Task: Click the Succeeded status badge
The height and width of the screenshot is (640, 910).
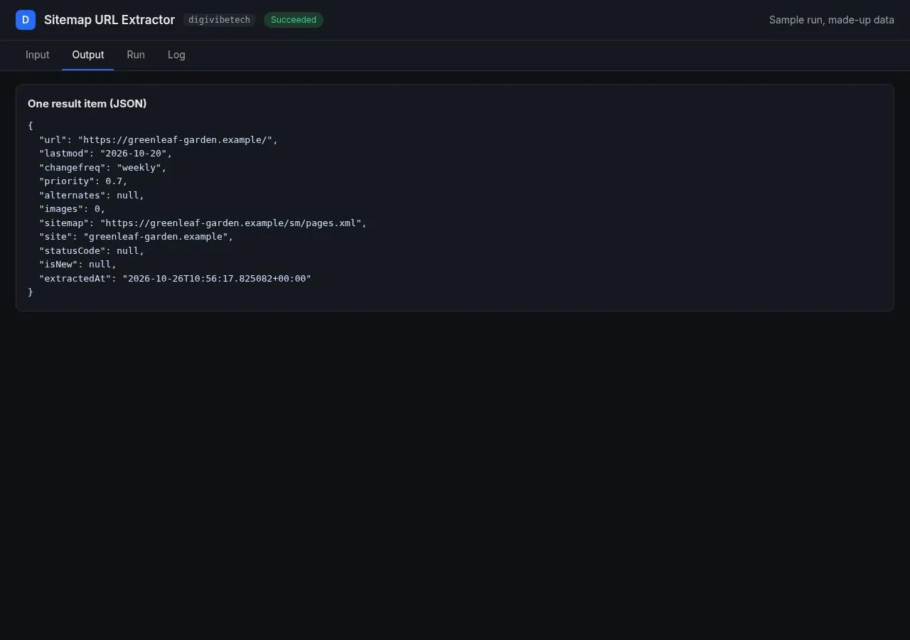Action: point(294,20)
